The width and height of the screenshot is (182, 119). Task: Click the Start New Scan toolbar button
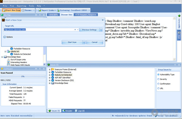pos(12,10)
